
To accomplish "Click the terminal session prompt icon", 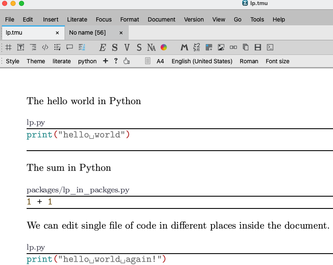I will click(x=270, y=47).
